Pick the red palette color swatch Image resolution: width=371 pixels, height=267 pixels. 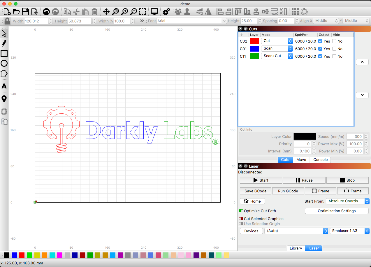click(x=22, y=255)
